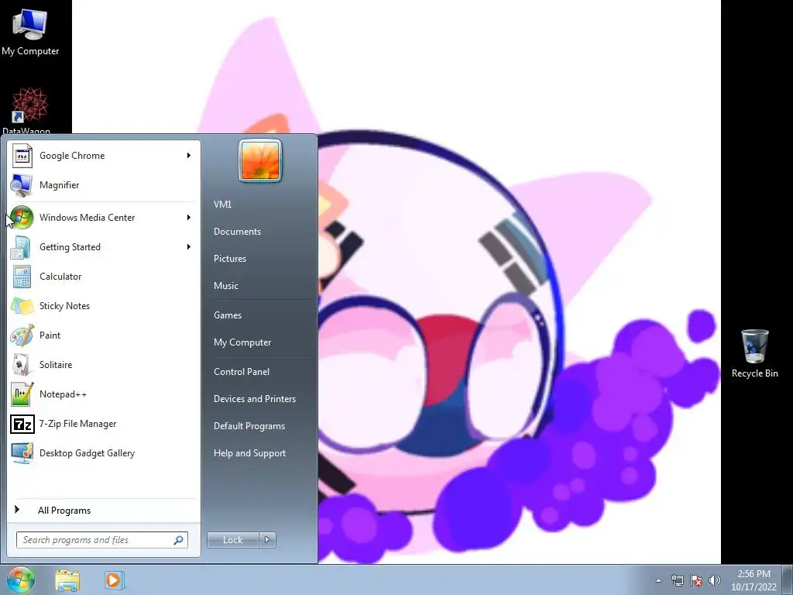Open Music from the Start menu
The width and height of the screenshot is (793, 595).
point(225,286)
